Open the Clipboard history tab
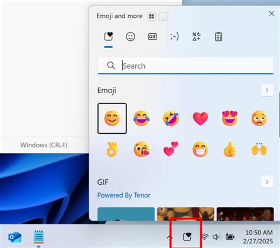 coord(219,37)
